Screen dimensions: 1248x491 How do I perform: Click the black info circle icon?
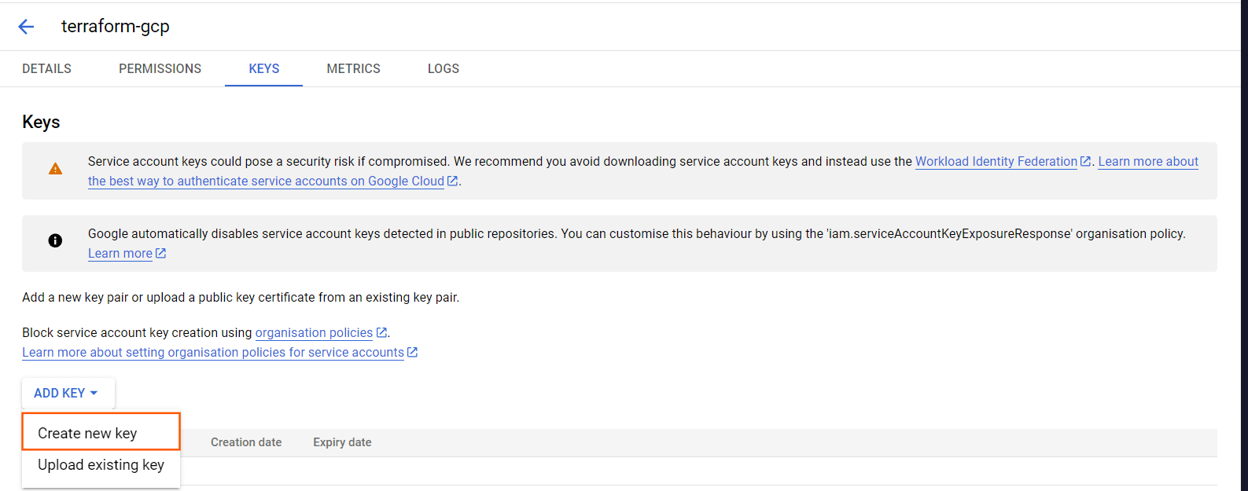pos(55,240)
